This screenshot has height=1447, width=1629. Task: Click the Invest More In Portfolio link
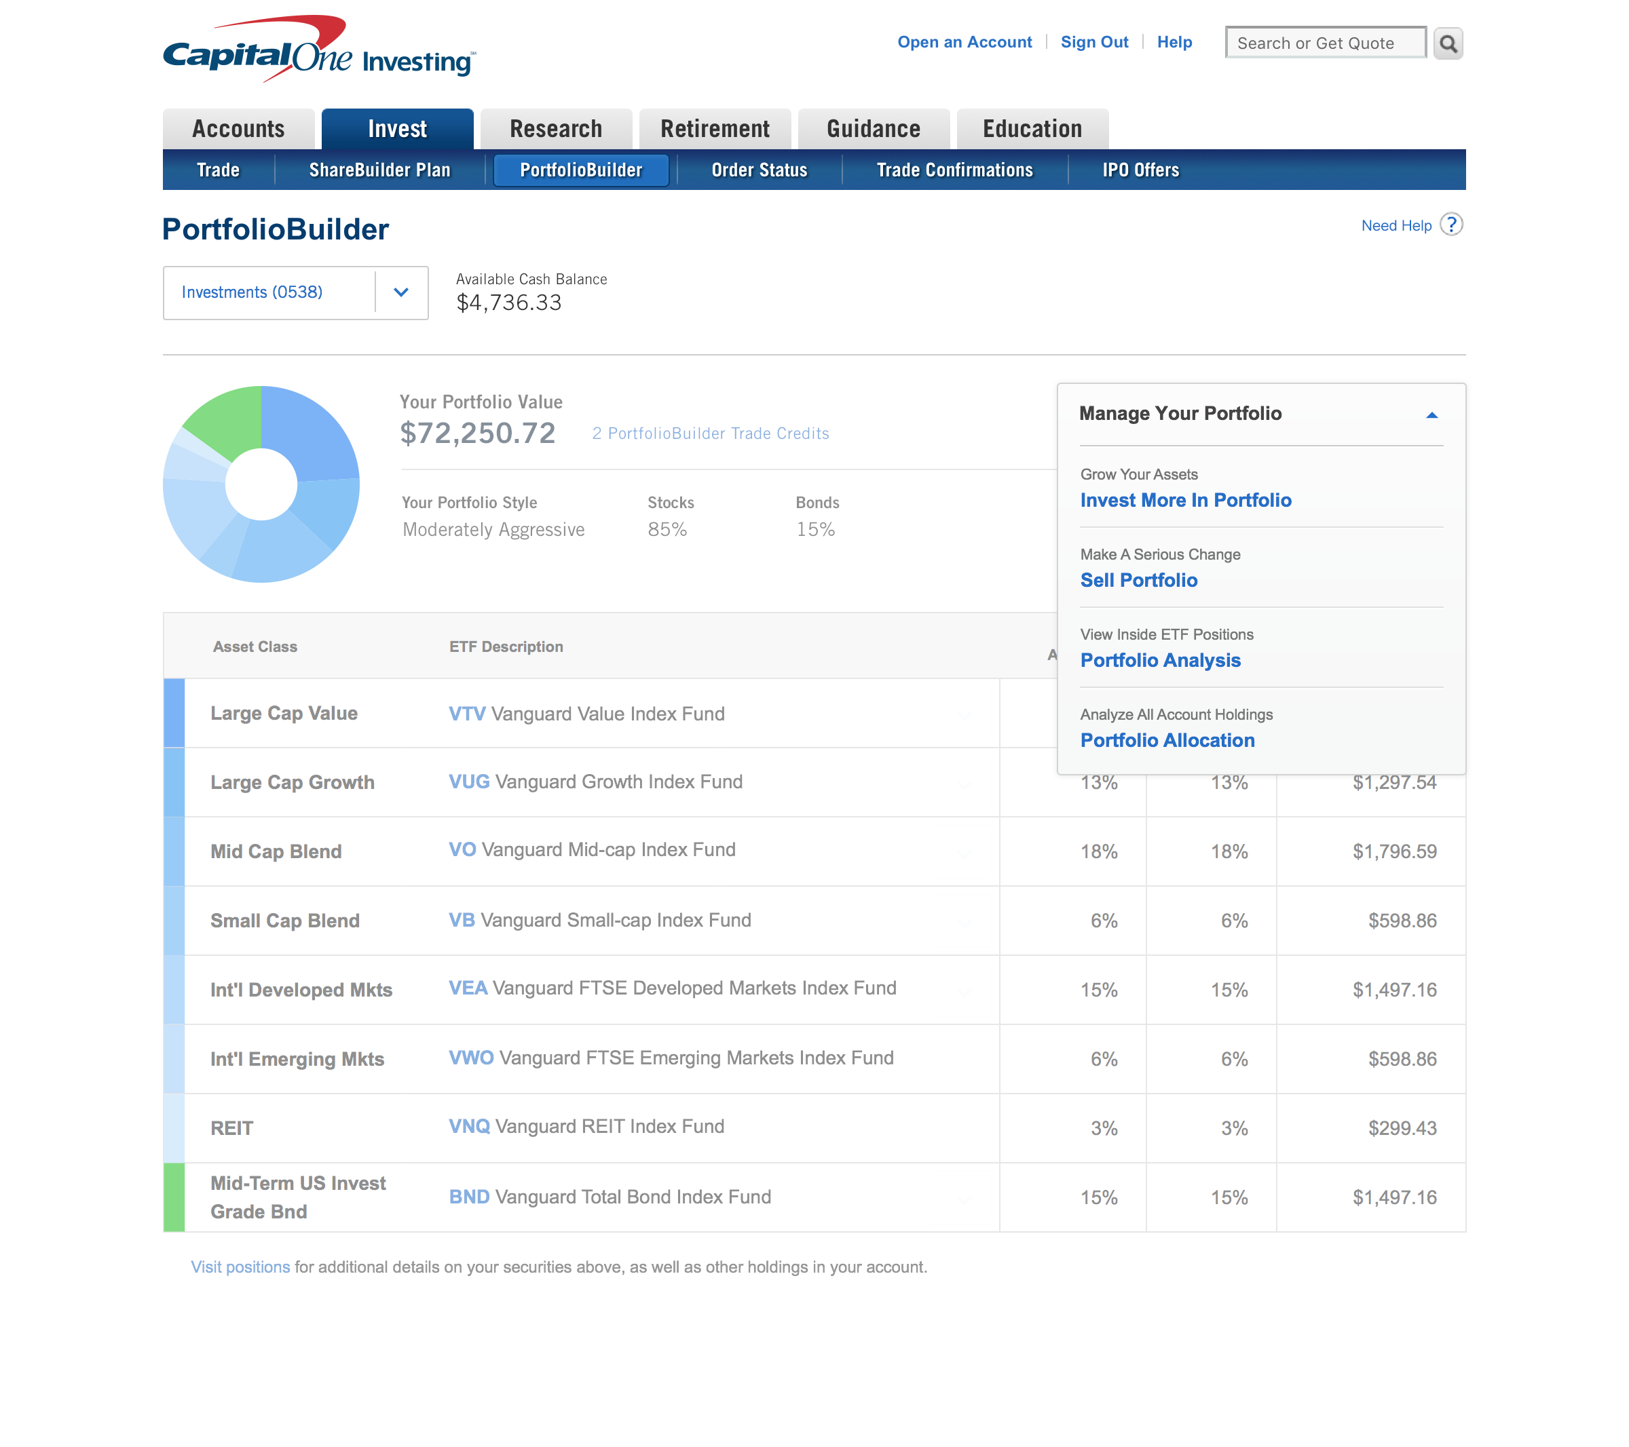pos(1185,500)
